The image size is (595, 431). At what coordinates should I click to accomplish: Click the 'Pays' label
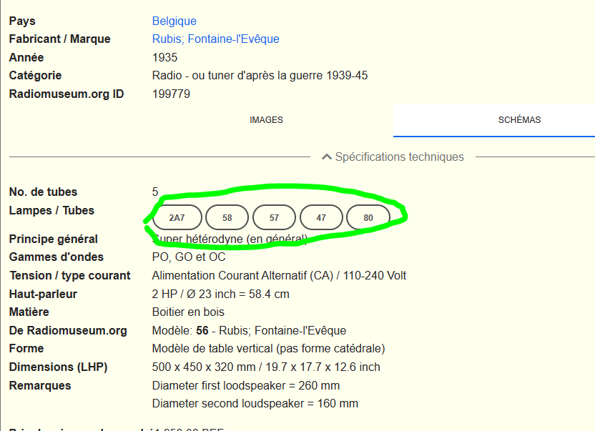coord(22,21)
